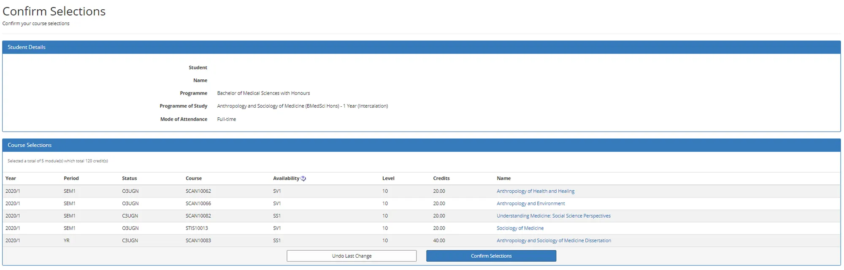Click the YR period cell
The height and width of the screenshot is (270, 844).
[67, 240]
